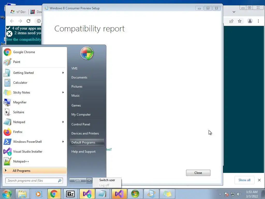Expand All Programs

pos(35,171)
